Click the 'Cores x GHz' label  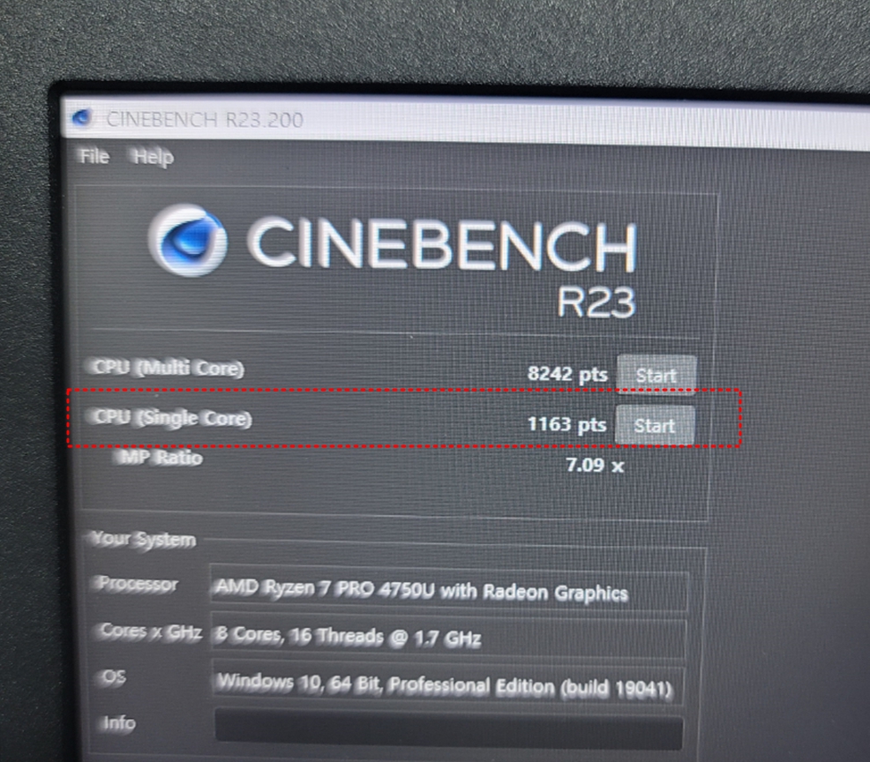[x=151, y=631]
